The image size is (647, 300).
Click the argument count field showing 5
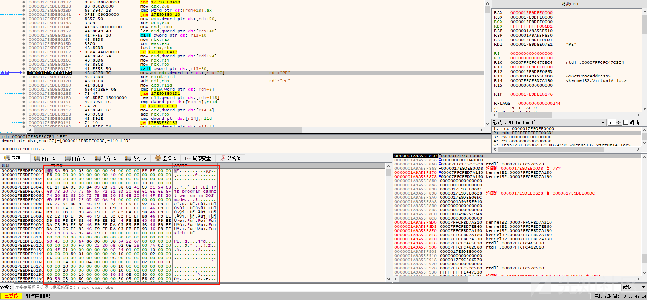(x=612, y=122)
